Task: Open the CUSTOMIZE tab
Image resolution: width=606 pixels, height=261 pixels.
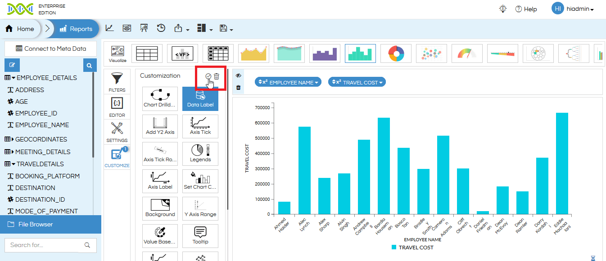Action: [117, 157]
